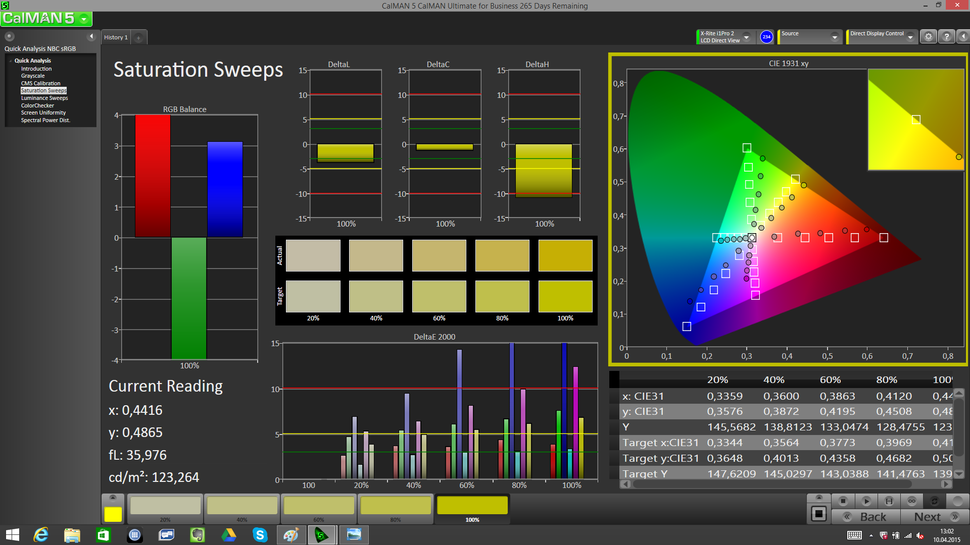Add a new history tab

click(x=138, y=37)
